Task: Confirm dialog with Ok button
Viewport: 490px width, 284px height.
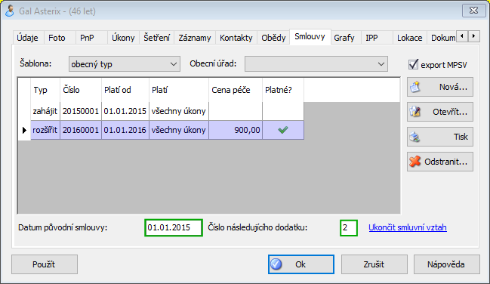Action: pos(301,264)
